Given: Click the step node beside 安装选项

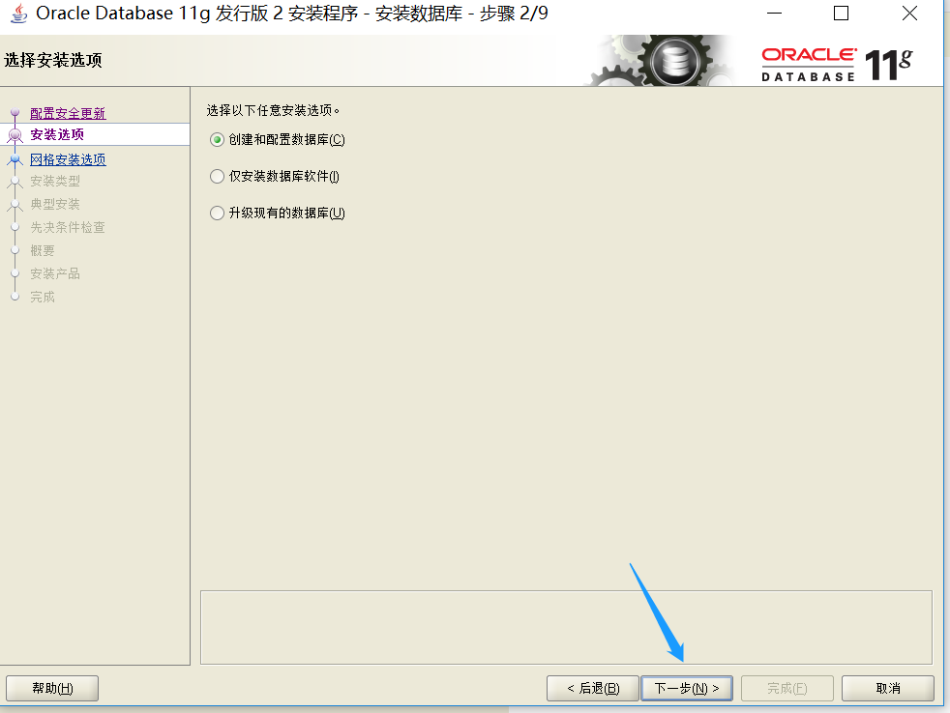Looking at the screenshot, I should [x=14, y=135].
